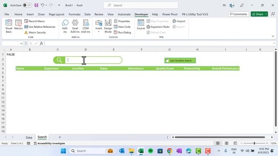Open control Properties
This screenshot has width=278, height=156.
click(x=122, y=21)
